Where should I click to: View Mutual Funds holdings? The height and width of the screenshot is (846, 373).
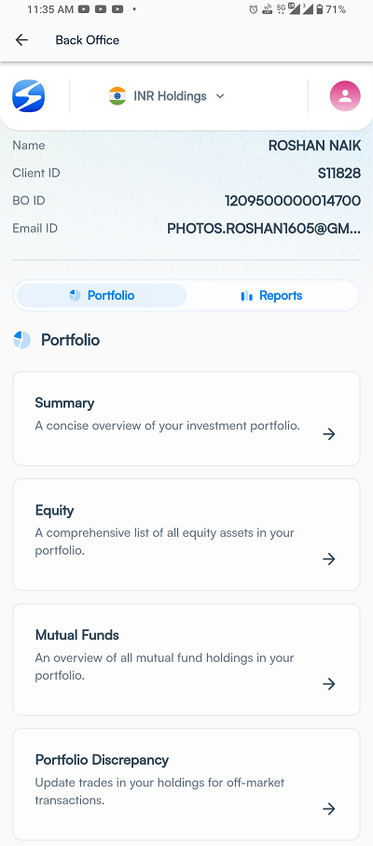(186, 659)
